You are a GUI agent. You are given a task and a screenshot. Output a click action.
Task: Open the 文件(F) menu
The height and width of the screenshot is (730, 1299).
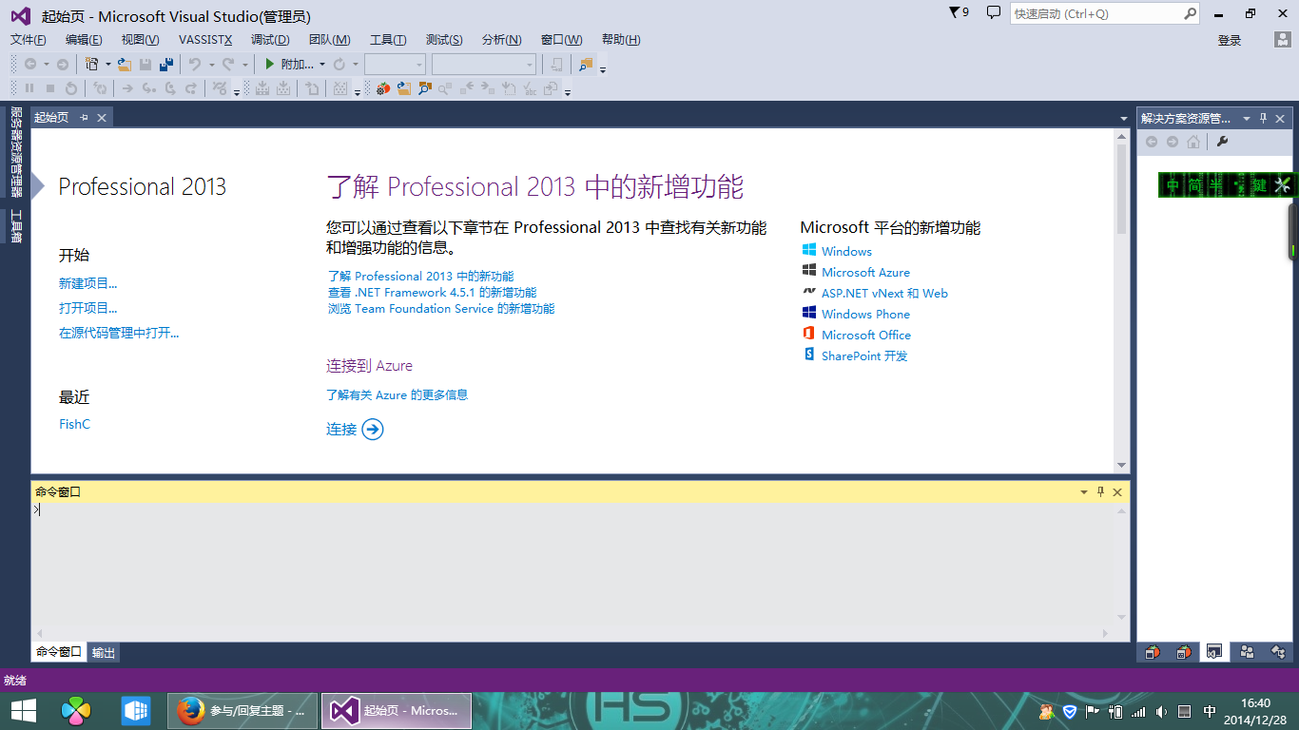(x=29, y=39)
